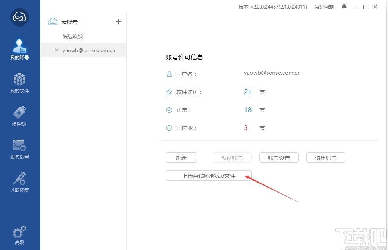The height and width of the screenshot is (250, 388).
Task: Click 退出账号 to log out
Action: pyautogui.click(x=326, y=158)
